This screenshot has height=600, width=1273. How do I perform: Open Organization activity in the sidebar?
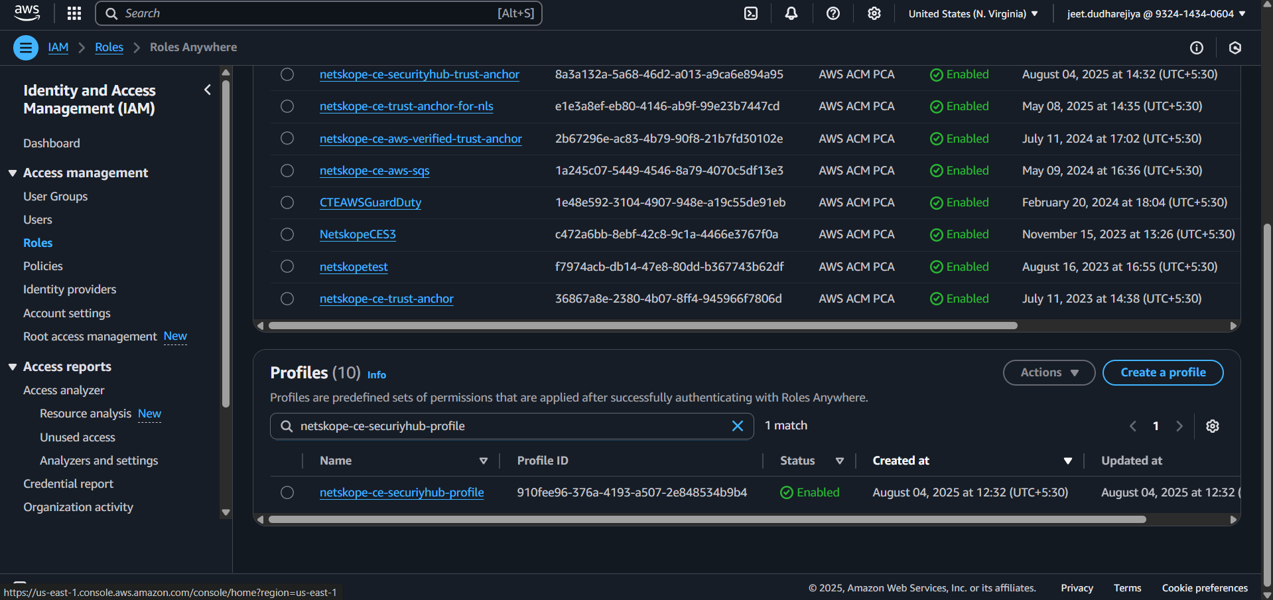tap(78, 507)
